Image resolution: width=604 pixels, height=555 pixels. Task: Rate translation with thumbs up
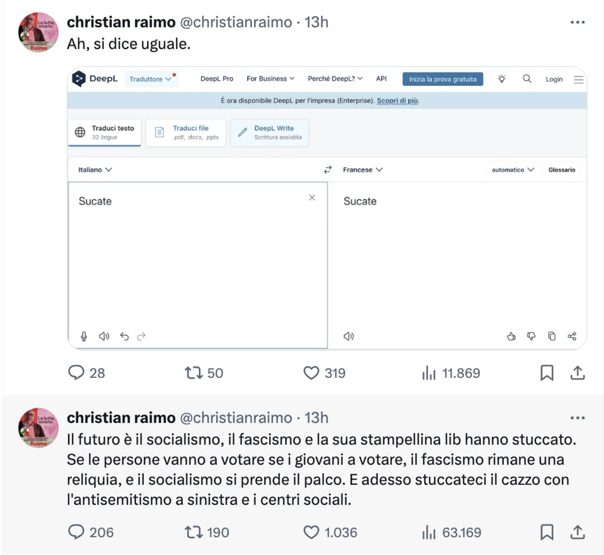coord(512,336)
